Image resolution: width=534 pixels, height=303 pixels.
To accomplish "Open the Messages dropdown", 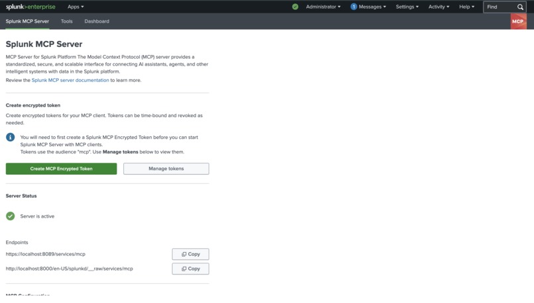I will coord(372,7).
